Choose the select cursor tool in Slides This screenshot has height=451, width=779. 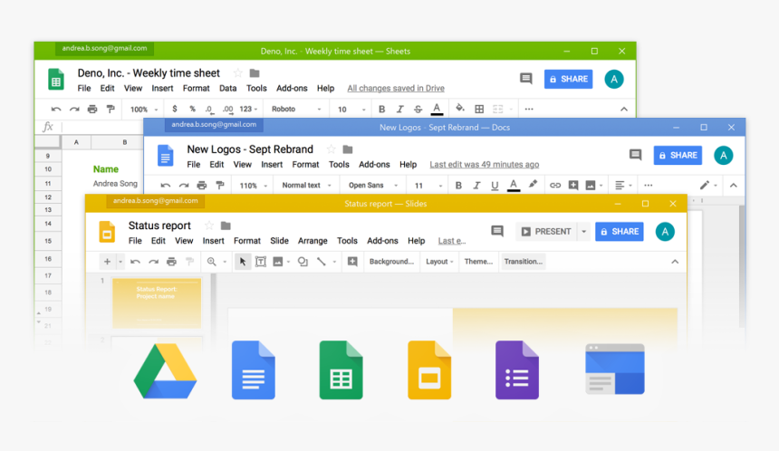[x=243, y=262]
